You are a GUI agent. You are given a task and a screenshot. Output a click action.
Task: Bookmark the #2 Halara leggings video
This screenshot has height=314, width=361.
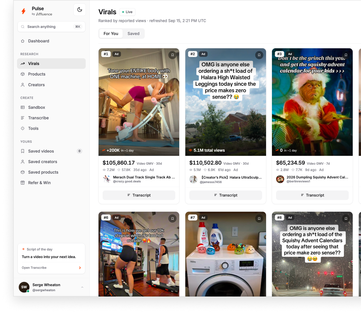tap(259, 55)
